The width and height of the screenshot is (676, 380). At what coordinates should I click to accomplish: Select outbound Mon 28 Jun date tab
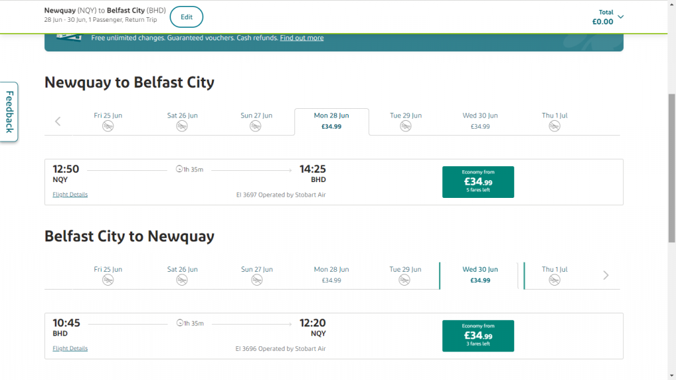point(331,121)
